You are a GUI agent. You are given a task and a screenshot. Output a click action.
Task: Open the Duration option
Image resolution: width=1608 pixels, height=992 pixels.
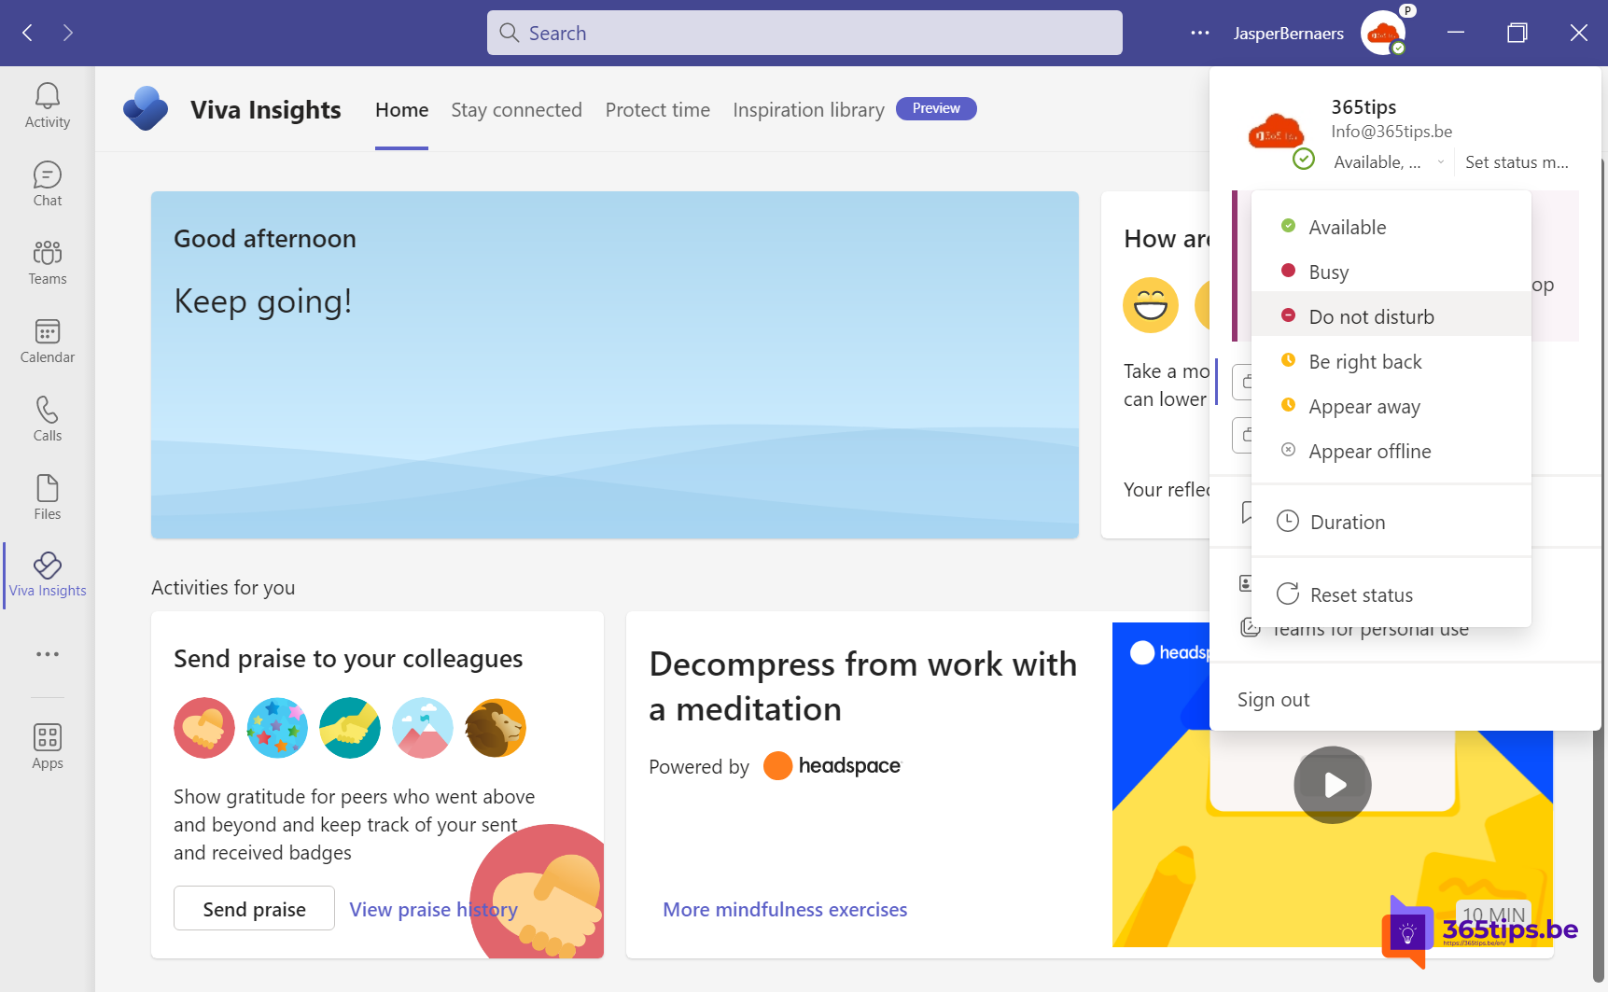tap(1391, 522)
